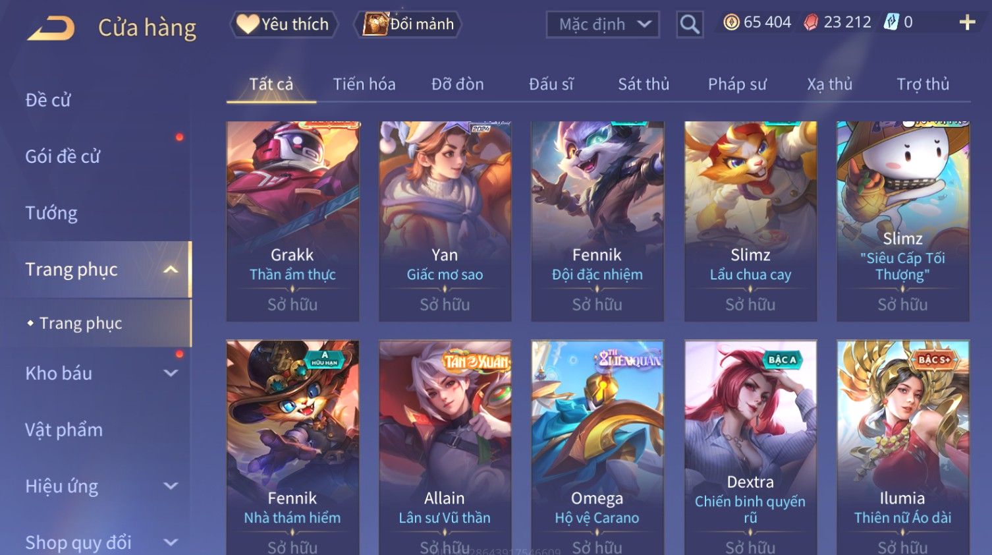Select Grakk Thần ẩm thực skin card

pyautogui.click(x=292, y=221)
